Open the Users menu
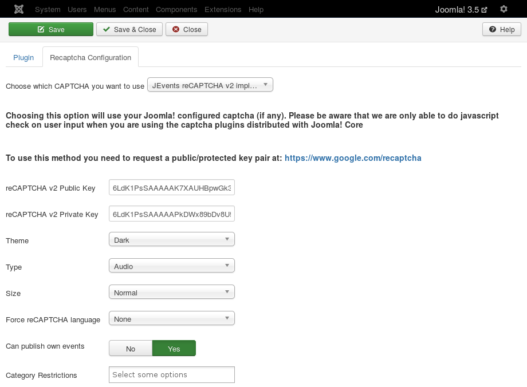This screenshot has width=527, height=387. [77, 9]
